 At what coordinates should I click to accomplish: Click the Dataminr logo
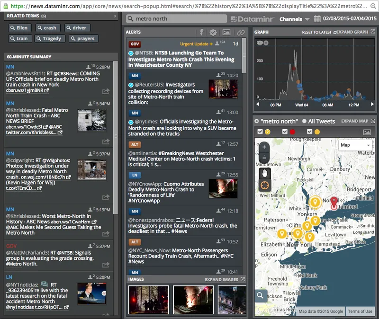[252, 19]
